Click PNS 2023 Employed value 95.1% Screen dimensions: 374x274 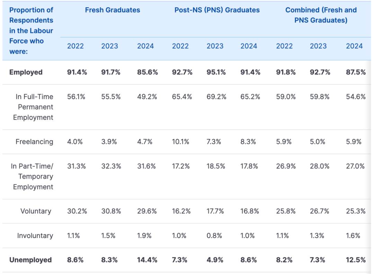216,72
